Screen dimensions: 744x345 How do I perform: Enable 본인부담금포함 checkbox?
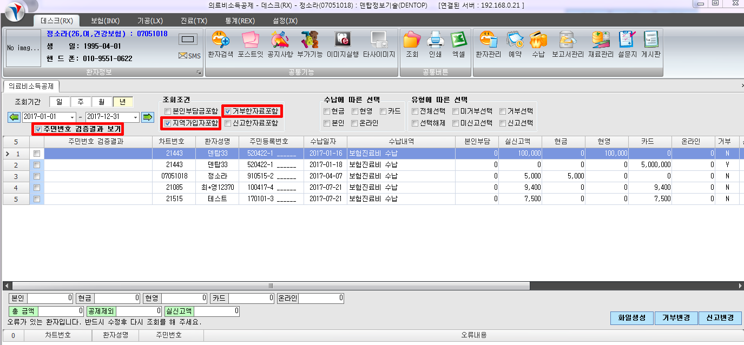pos(168,111)
